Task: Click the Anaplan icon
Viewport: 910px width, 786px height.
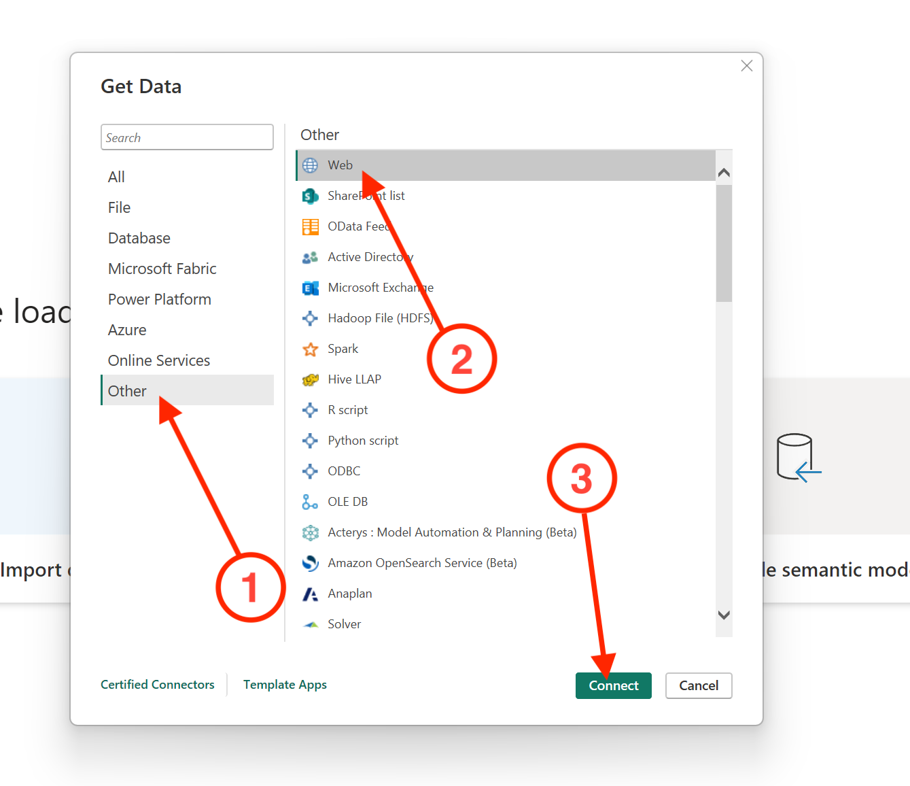Action: [x=310, y=594]
